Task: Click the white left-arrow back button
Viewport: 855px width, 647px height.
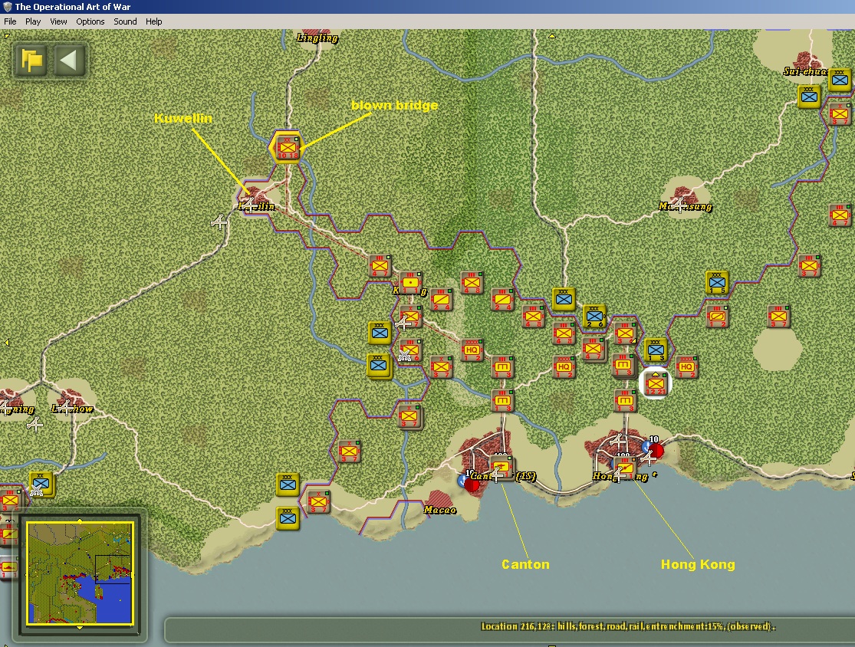Action: pyautogui.click(x=69, y=60)
